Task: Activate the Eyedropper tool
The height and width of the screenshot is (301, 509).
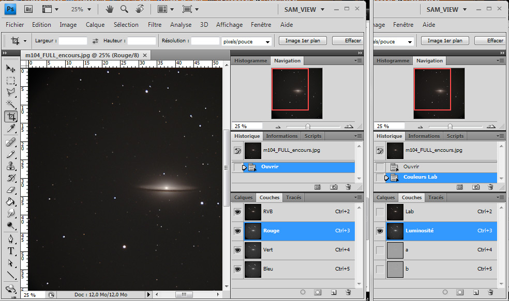Action: point(10,128)
